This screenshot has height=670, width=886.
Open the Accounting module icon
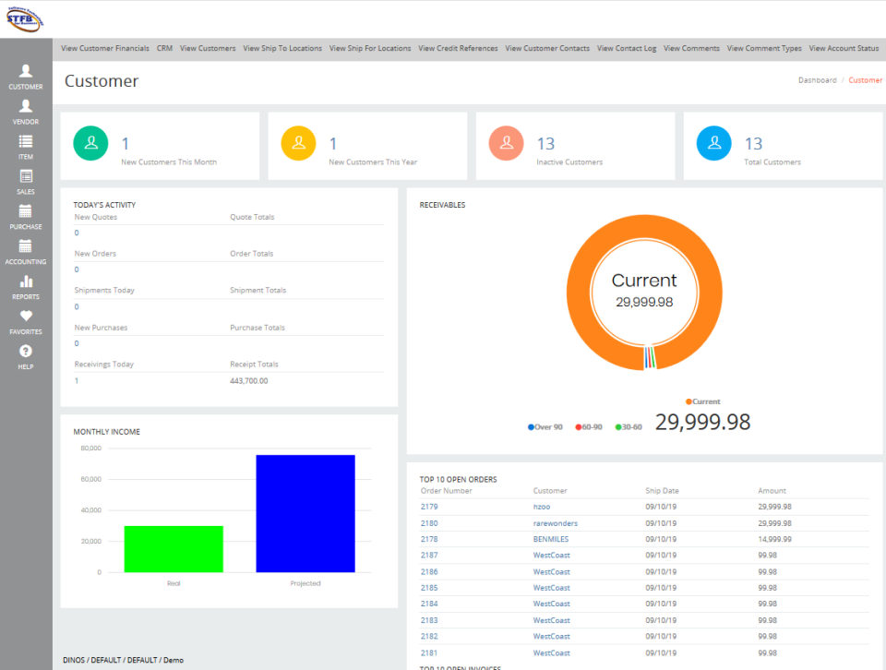tap(26, 245)
